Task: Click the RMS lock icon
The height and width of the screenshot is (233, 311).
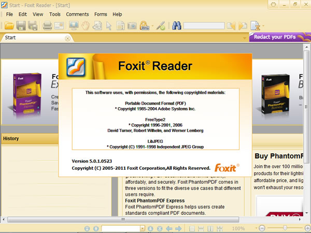Action: click(x=145, y=25)
